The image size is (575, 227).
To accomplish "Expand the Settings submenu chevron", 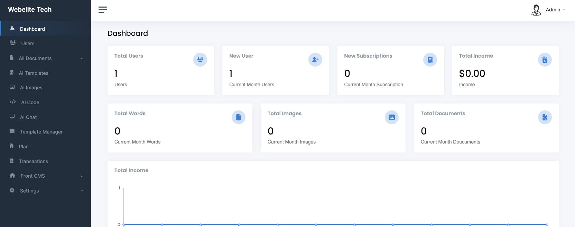I will click(x=82, y=191).
